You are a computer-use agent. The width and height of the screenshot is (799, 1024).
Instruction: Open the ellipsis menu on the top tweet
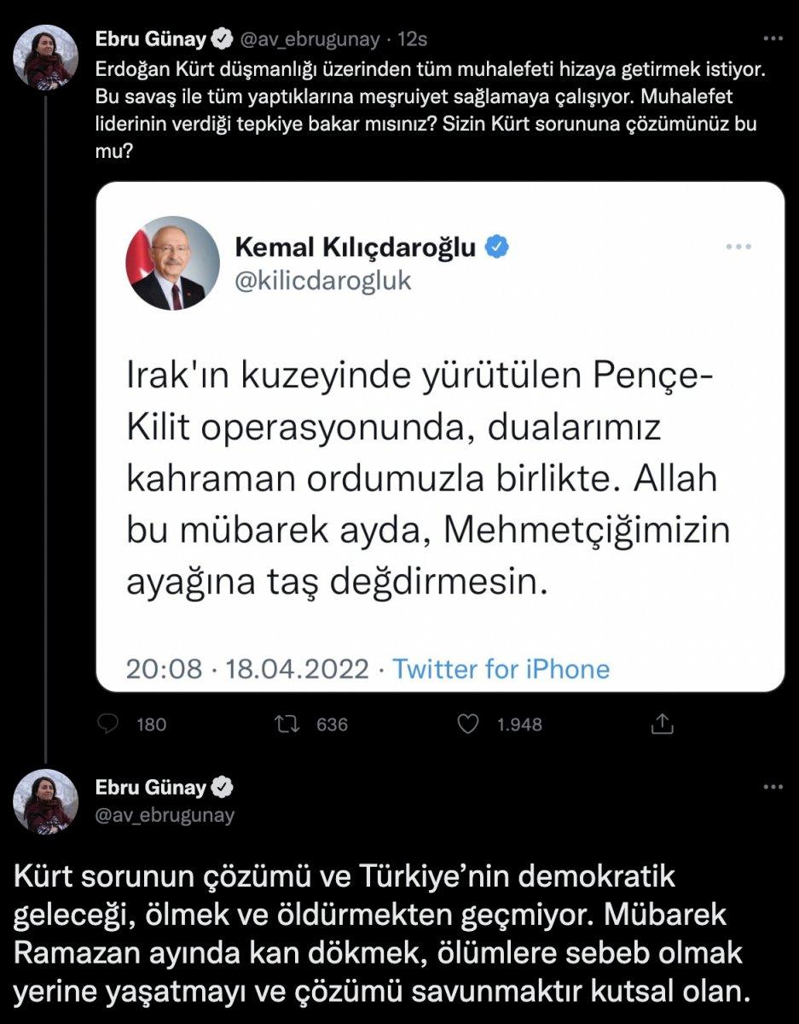[x=774, y=36]
